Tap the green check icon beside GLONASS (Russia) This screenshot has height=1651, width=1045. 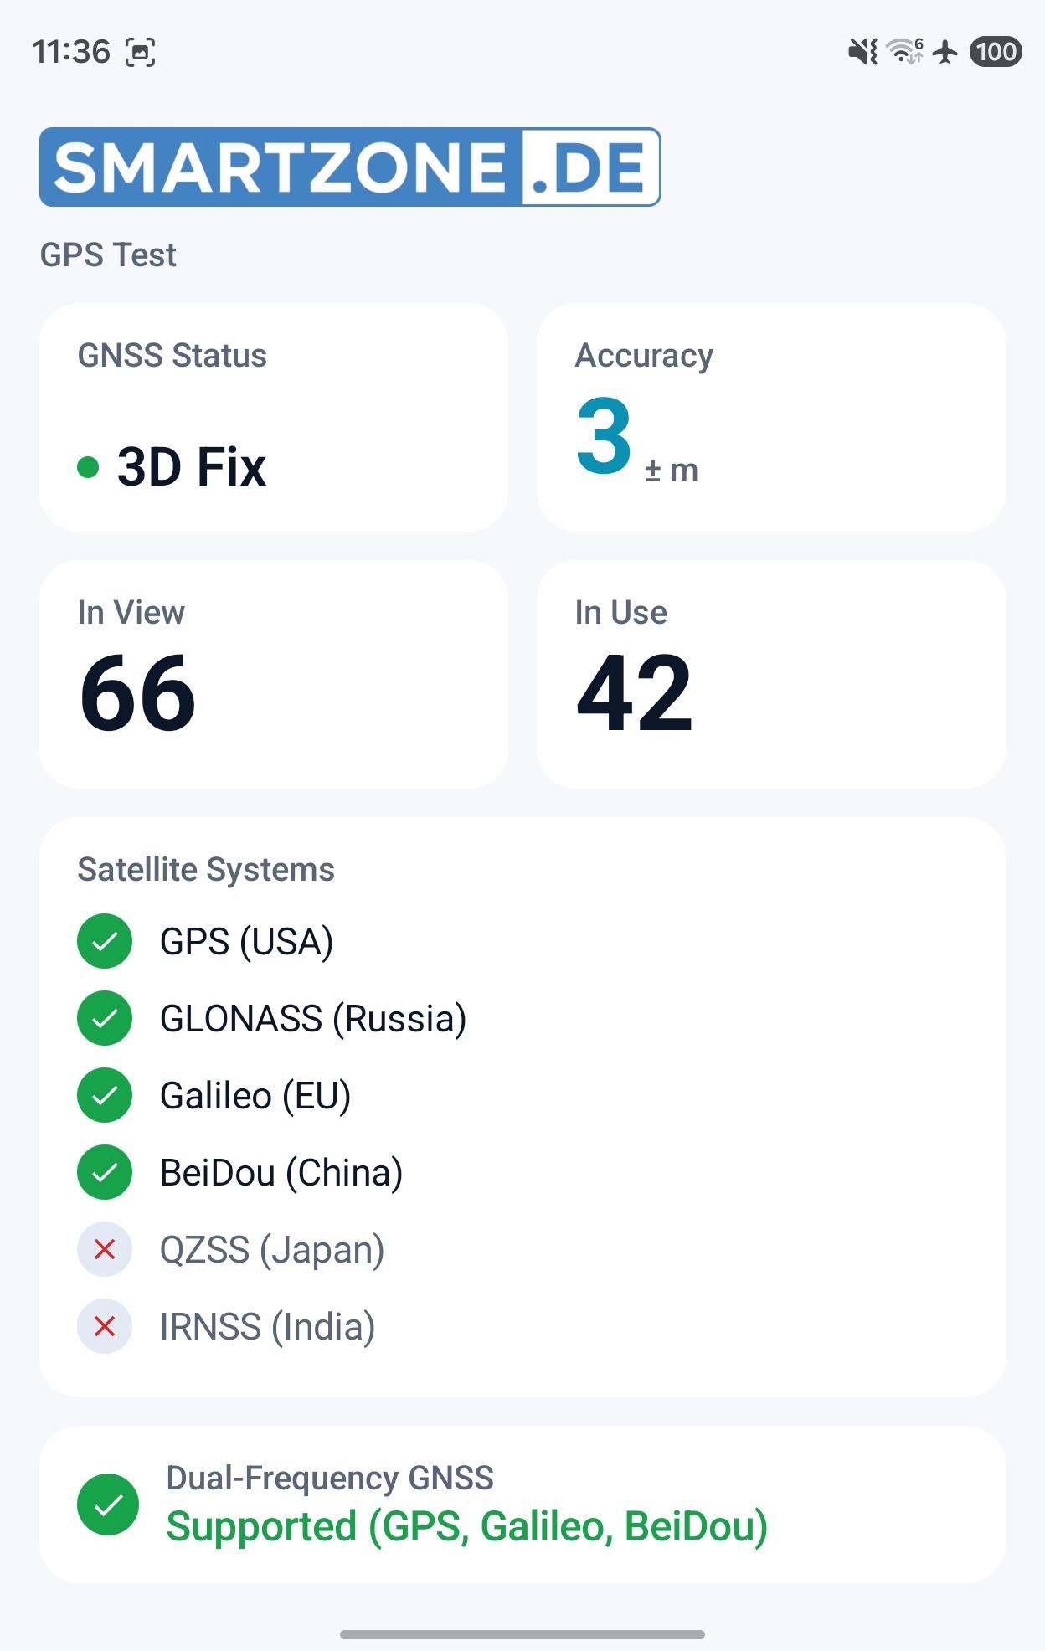coord(105,1018)
